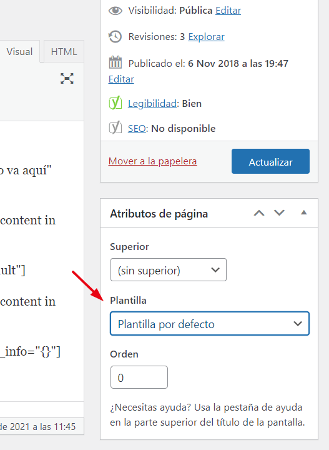Click the visibility eye icon
This screenshot has height=450, width=329.
point(115,11)
